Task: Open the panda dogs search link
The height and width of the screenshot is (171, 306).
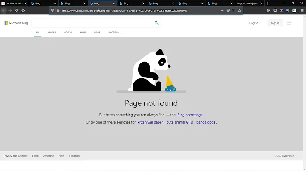Action: 206,122
